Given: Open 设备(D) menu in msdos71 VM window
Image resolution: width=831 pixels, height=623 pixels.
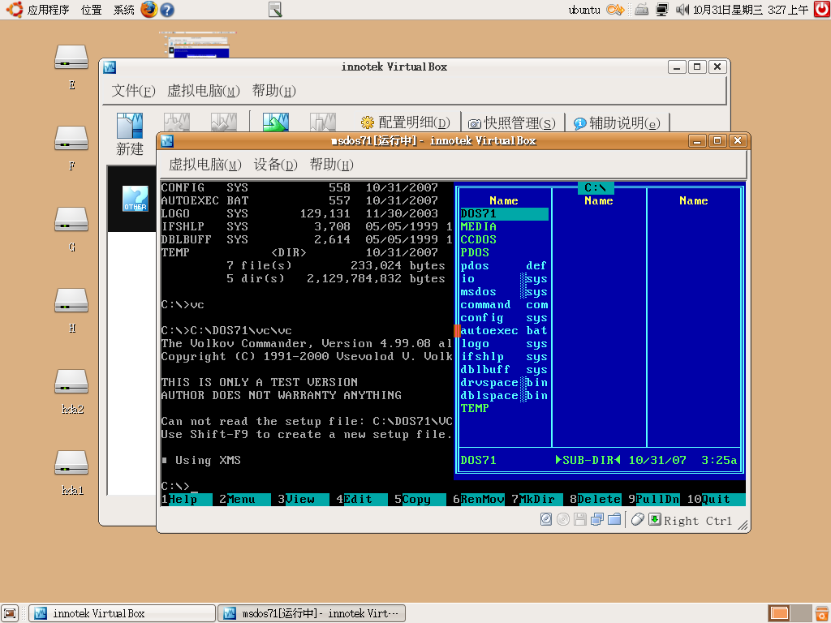Looking at the screenshot, I should click(276, 165).
